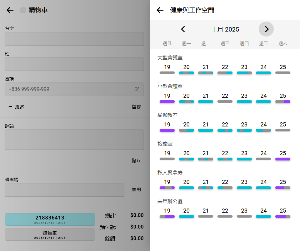Advance to next month in calendar
This screenshot has height=251, width=300.
[266, 29]
